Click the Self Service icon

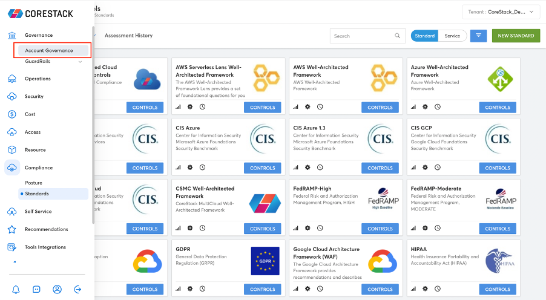[12, 212]
